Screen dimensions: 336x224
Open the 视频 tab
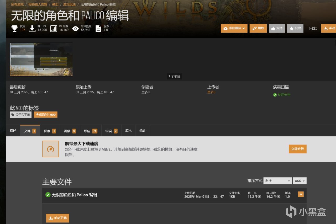click(x=70, y=131)
